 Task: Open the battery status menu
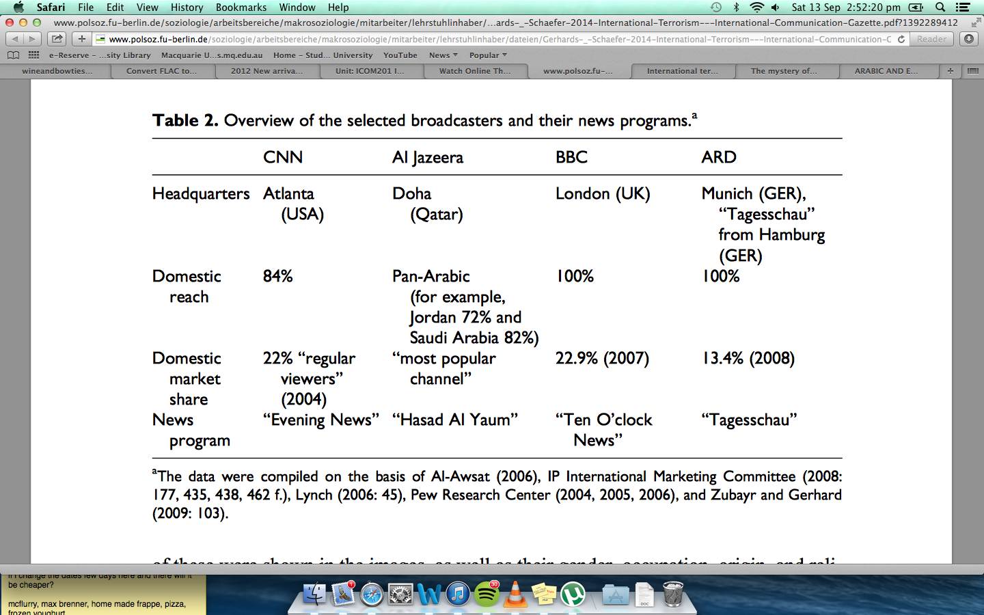pos(916,8)
